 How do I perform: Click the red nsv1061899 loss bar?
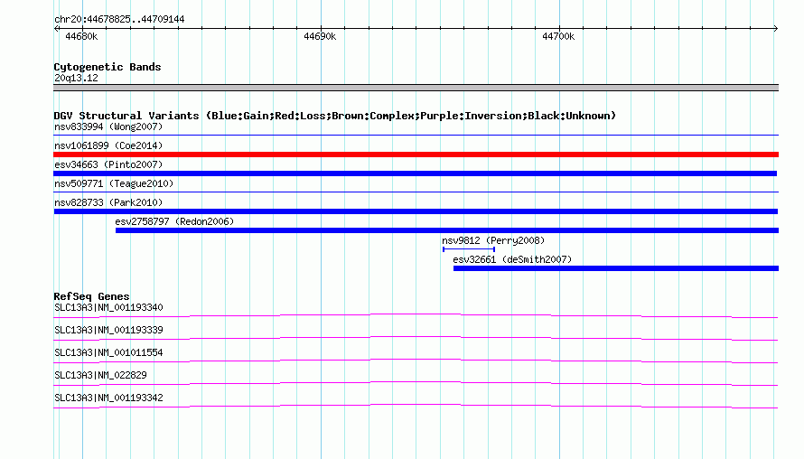[x=416, y=155]
